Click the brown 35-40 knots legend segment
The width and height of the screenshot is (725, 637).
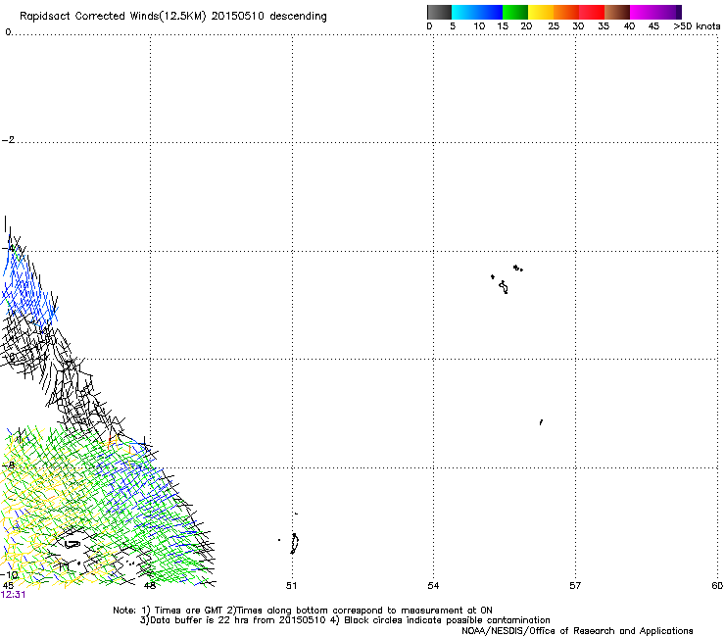(617, 12)
